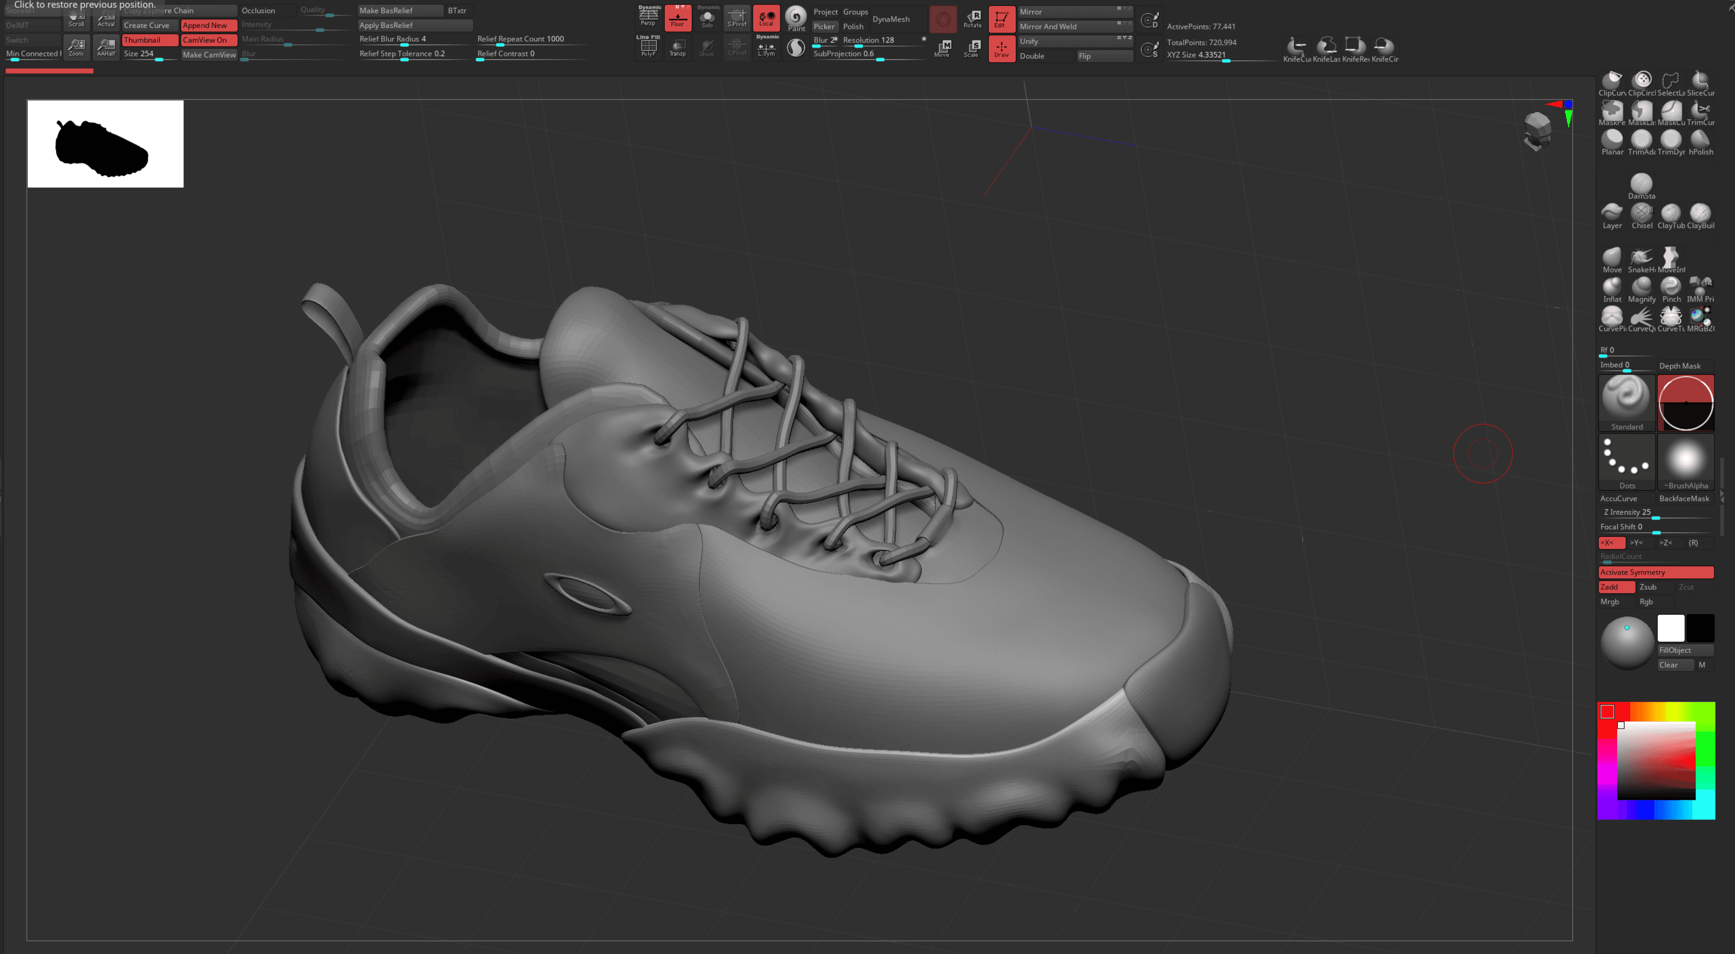Toggle Y axis symmetry
Viewport: 1735px width, 954px height.
[1641, 543]
